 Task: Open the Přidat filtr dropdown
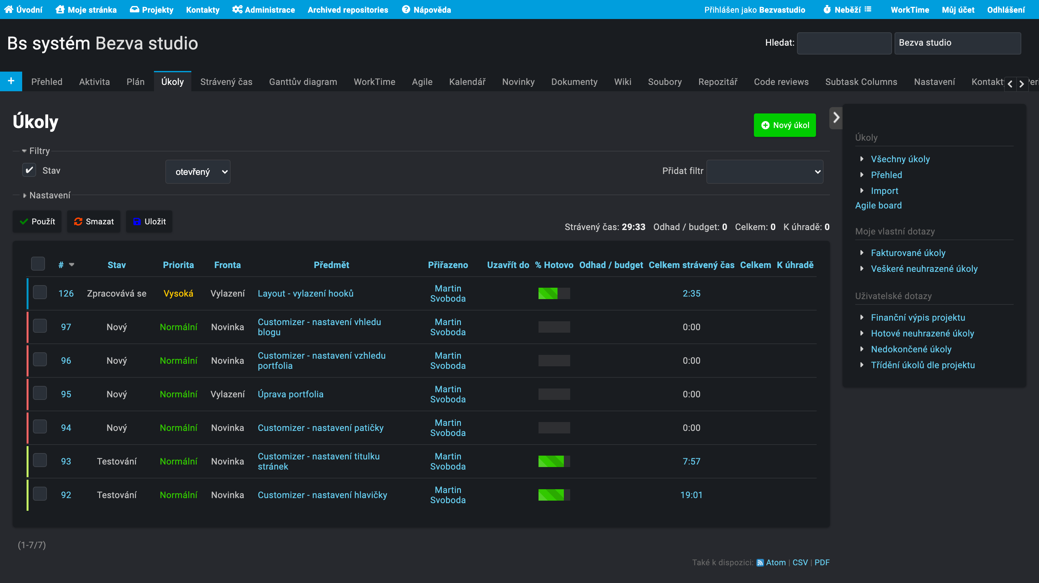(765, 172)
